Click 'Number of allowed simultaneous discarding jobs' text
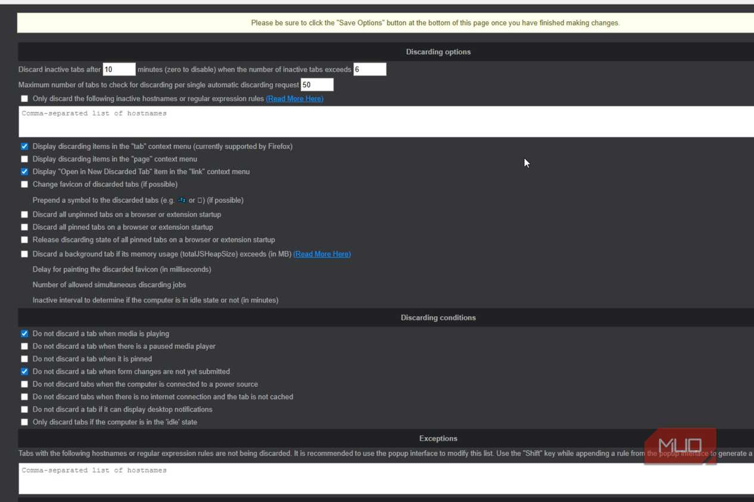 [110, 285]
